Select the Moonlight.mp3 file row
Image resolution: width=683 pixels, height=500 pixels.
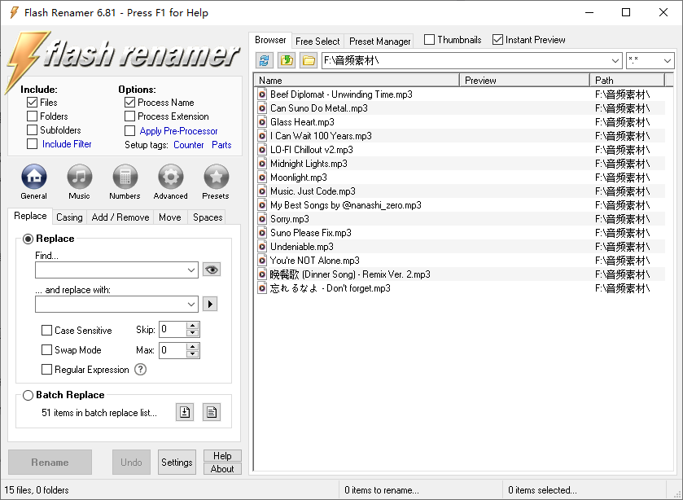[x=299, y=178]
